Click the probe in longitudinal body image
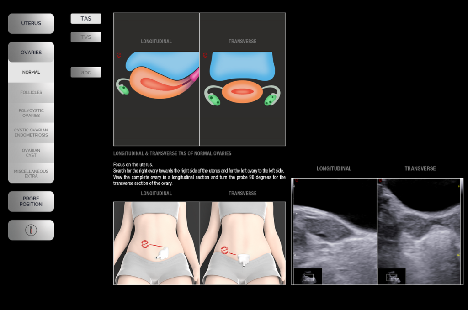Viewport: 468px width, 310px height. point(163,254)
